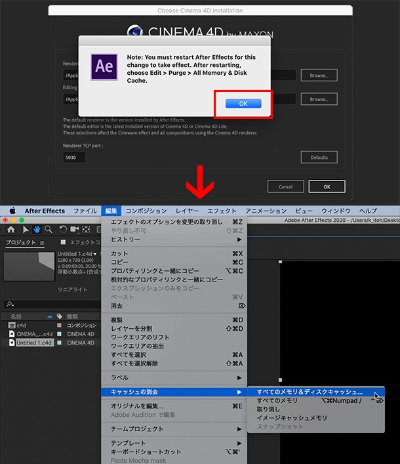Select Untitled 1.c4d in project list
Viewport: 400px width, 464px height.
pos(34,343)
